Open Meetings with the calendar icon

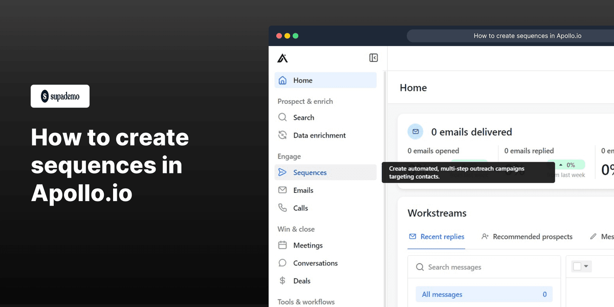[x=282, y=245]
